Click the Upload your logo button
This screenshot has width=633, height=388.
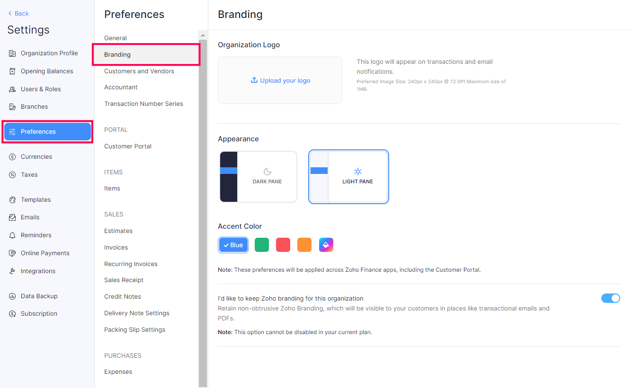click(x=280, y=80)
